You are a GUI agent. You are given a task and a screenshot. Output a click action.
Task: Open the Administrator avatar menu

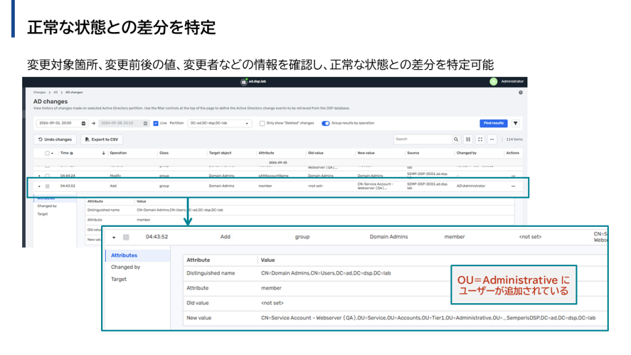pyautogui.click(x=494, y=82)
